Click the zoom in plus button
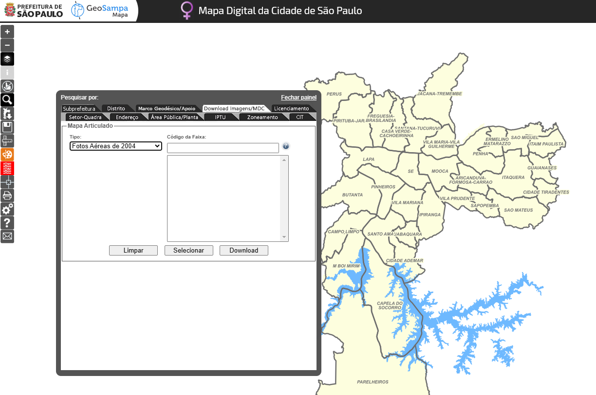The image size is (596, 395). click(7, 32)
